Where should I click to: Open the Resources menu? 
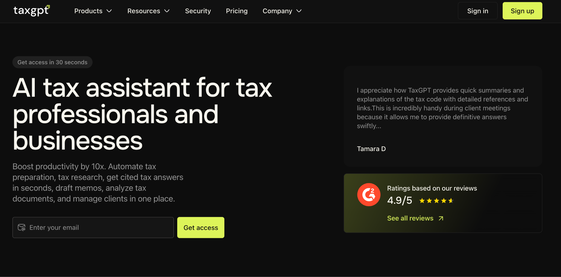point(148,11)
